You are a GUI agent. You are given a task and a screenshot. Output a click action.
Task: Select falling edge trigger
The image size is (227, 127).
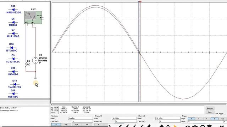coord(199,119)
